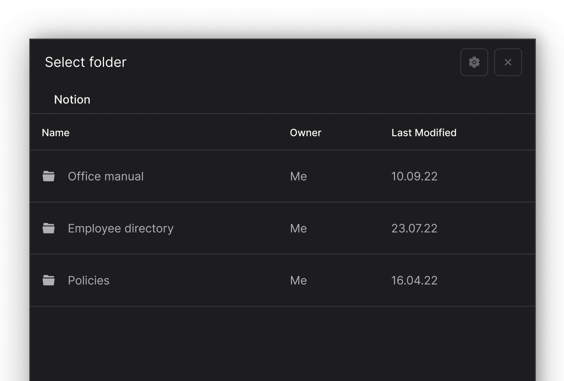
Task: Sort by the Name column header
Action: 56,132
